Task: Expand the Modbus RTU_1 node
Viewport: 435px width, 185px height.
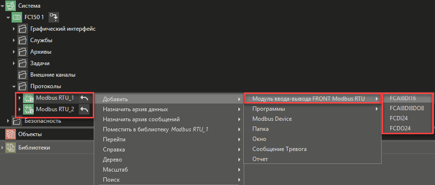Action: point(19,98)
